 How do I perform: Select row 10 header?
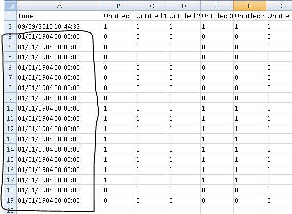point(10,108)
